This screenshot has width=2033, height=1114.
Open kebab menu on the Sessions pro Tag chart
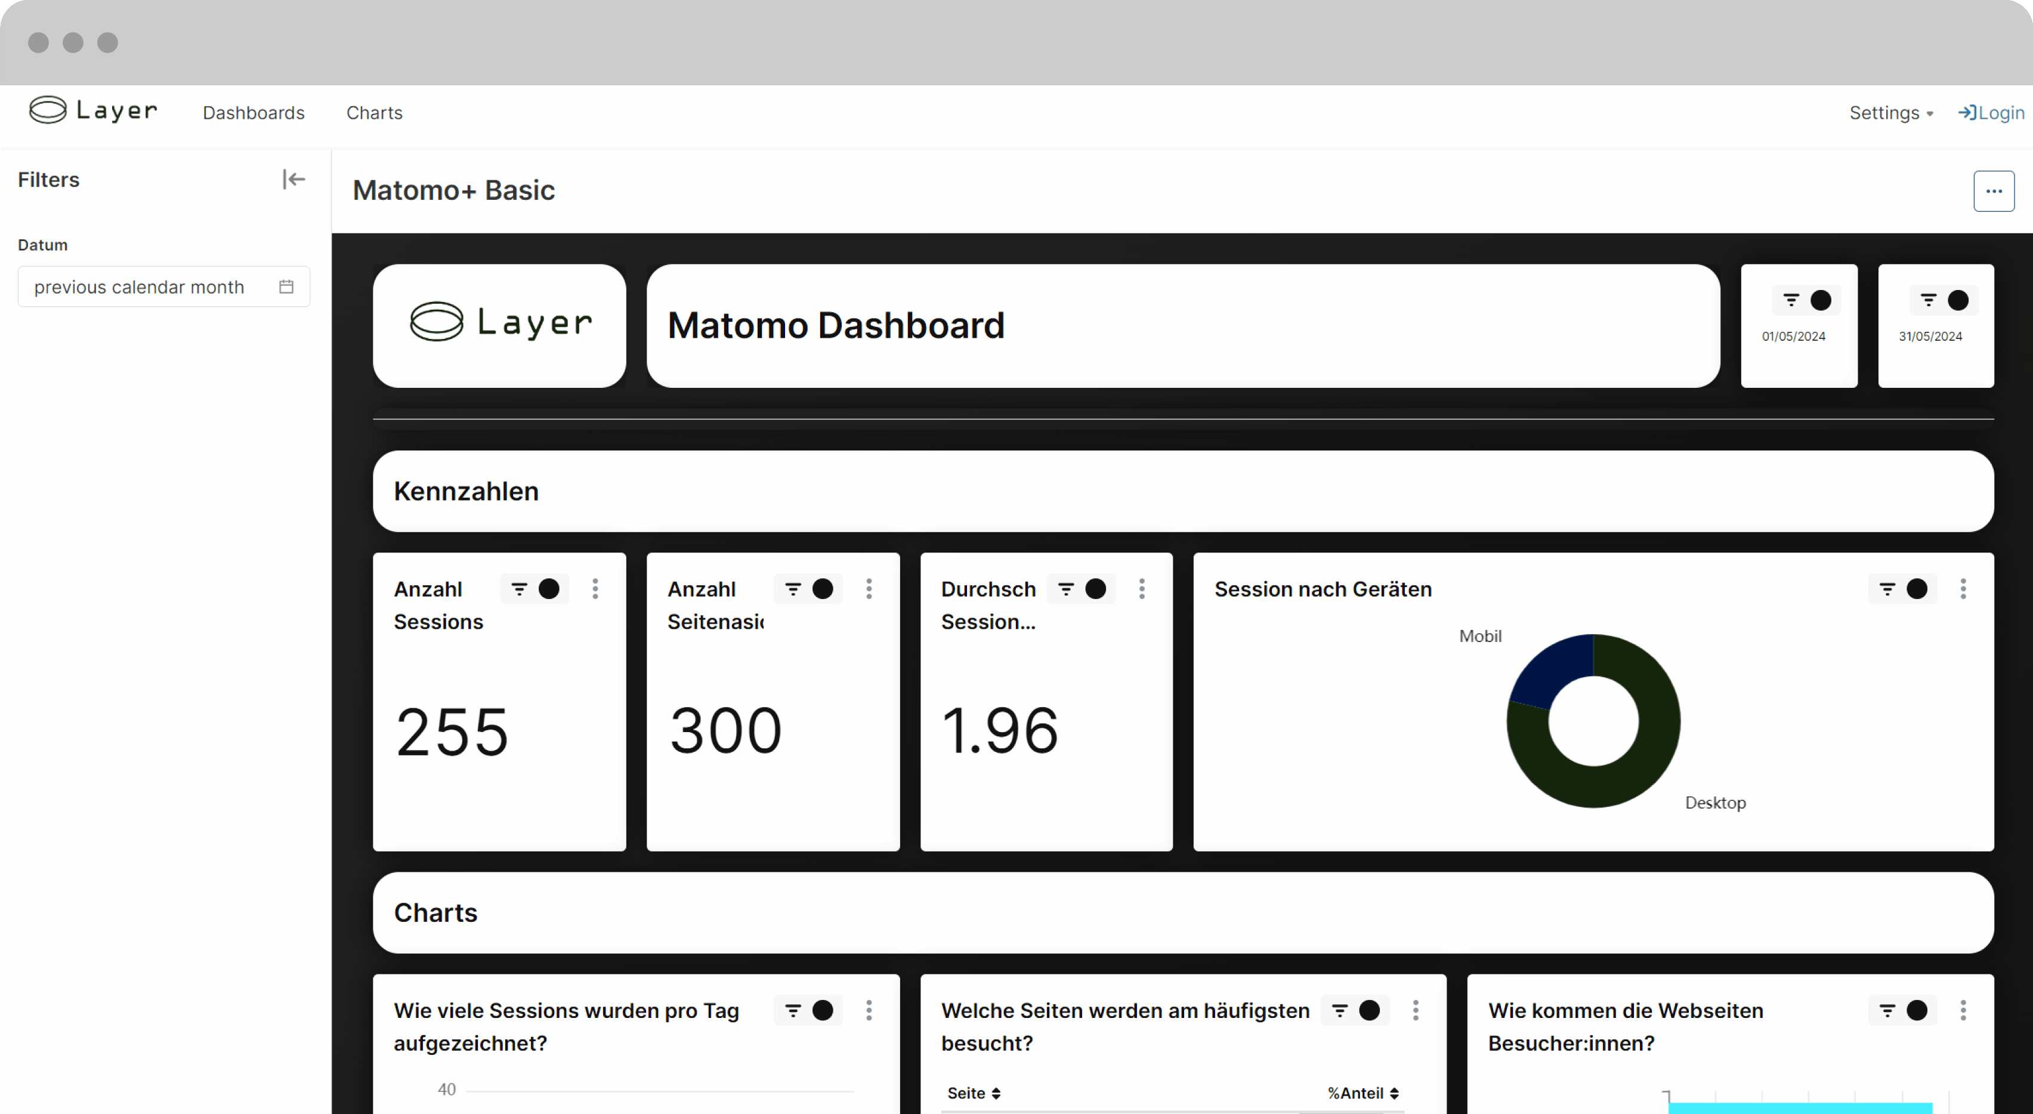(x=869, y=1011)
